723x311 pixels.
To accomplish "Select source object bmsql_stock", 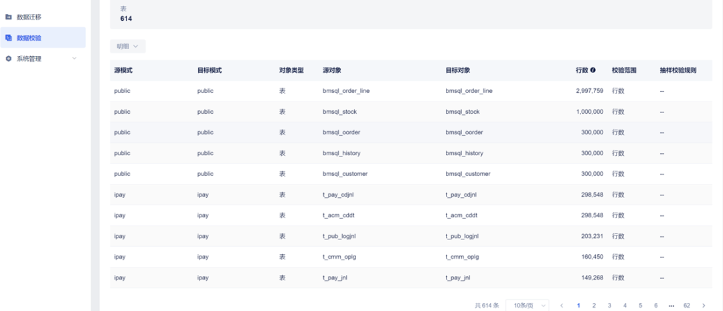I will [340, 112].
